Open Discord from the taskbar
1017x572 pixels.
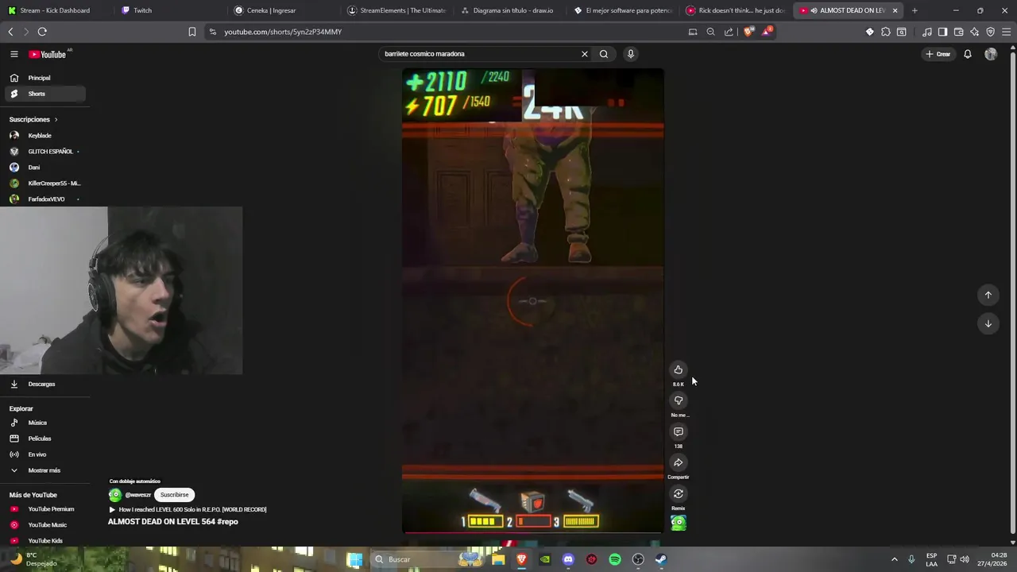(568, 559)
